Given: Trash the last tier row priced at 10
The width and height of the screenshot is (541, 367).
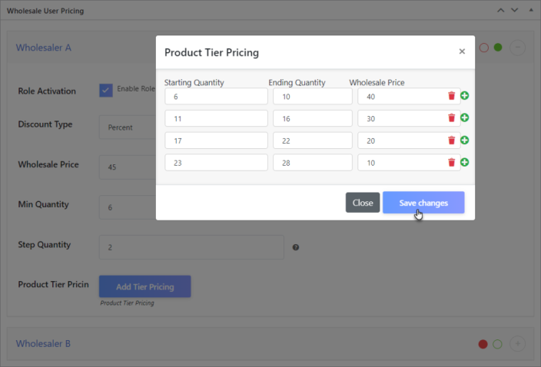Looking at the screenshot, I should 451,162.
